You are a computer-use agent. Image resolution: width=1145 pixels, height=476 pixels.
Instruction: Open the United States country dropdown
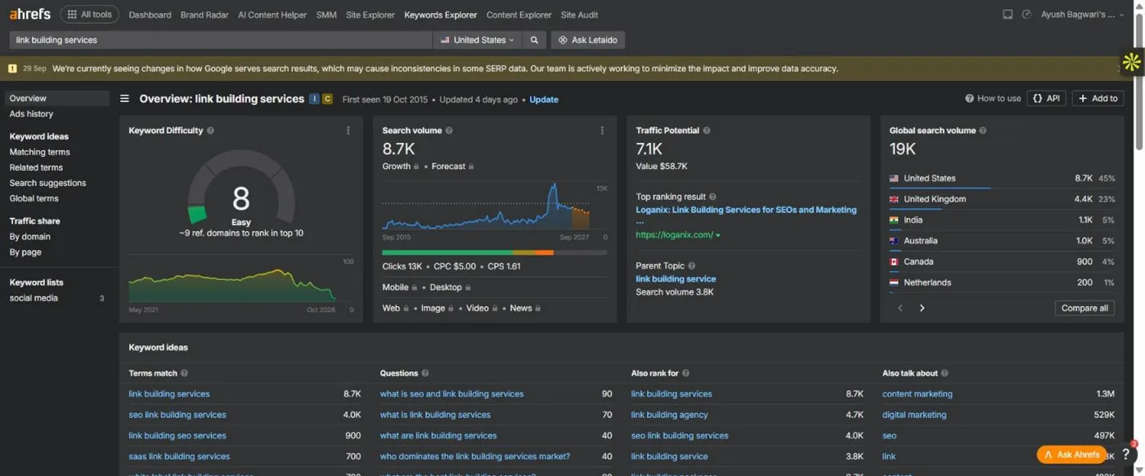(x=478, y=40)
